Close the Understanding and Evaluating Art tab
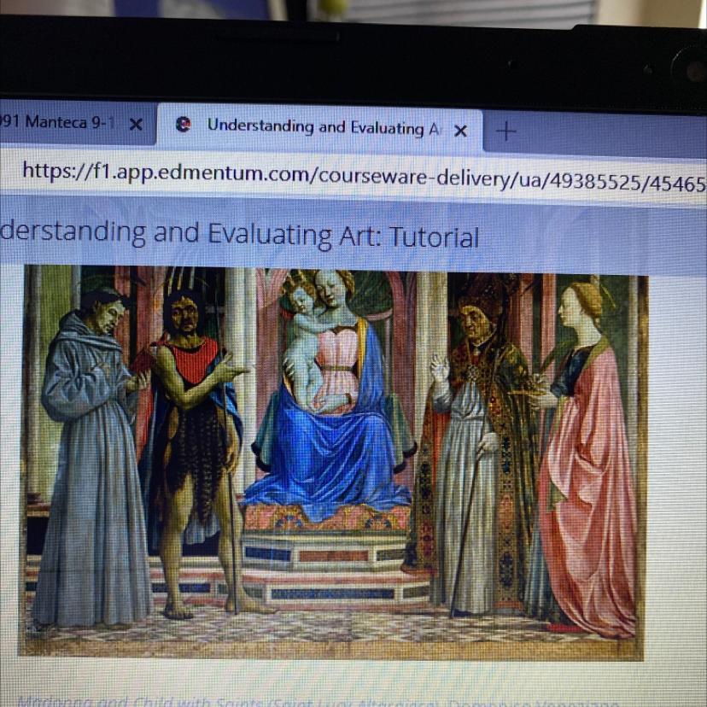The image size is (707, 707). point(460,131)
